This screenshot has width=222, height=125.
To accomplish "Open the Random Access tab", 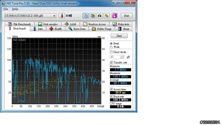I will pos(95,24).
